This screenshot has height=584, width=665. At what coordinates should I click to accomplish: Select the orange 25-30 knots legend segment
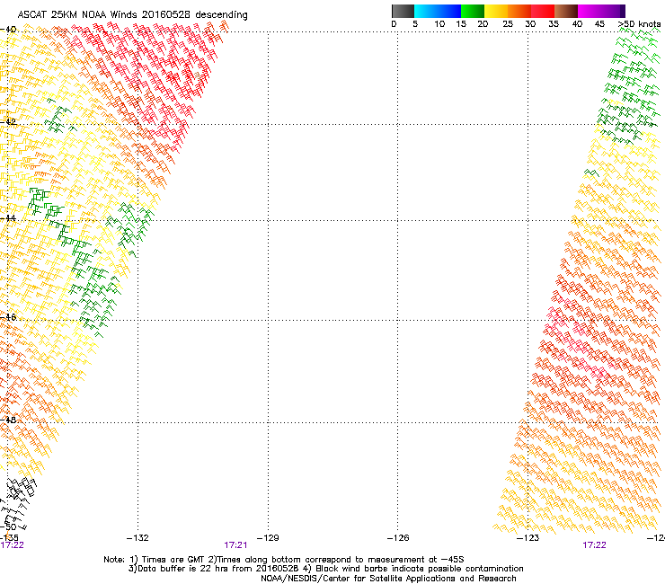(519, 11)
